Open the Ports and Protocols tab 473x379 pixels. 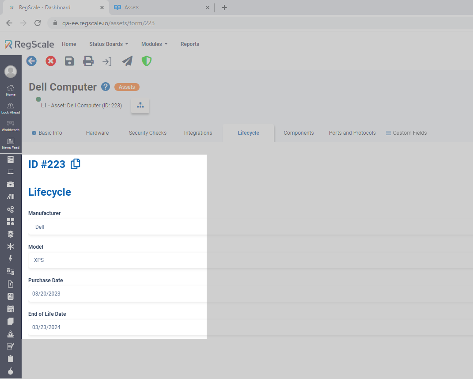tap(352, 133)
